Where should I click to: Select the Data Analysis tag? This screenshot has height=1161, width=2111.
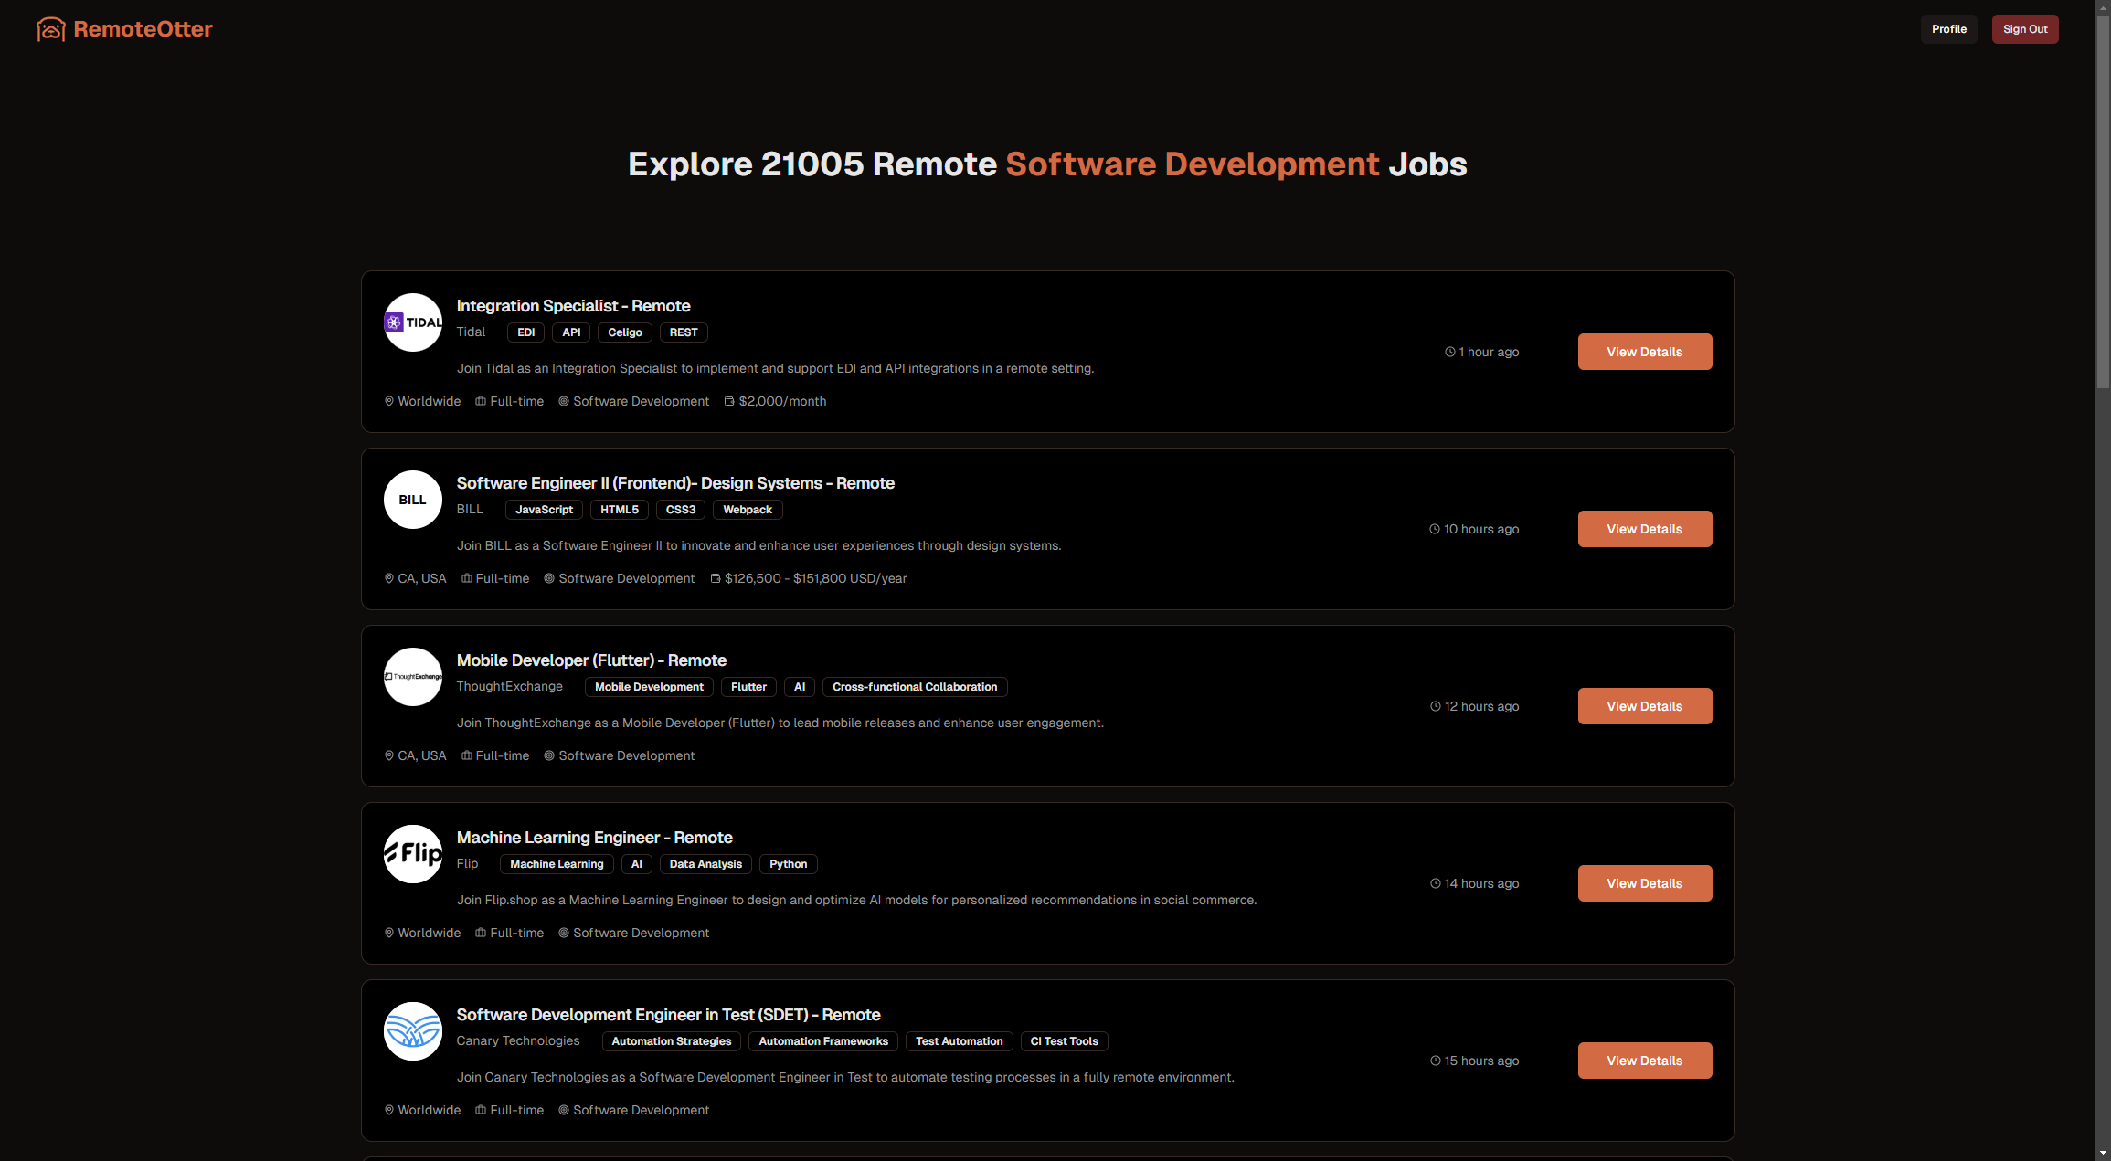point(705,864)
